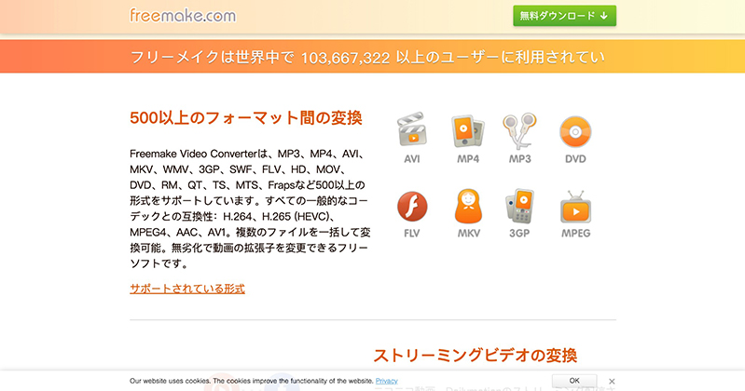Click the 500以上のフォーマット間の変換 heading
The image size is (745, 391).
(246, 117)
